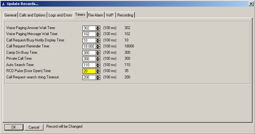This screenshot has width=255, height=134.
Task: Close the Update Records dialog
Action: tap(251, 3)
